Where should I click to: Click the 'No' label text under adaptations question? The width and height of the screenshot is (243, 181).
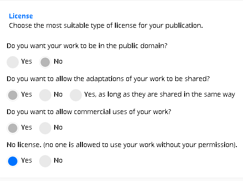pos(58,94)
